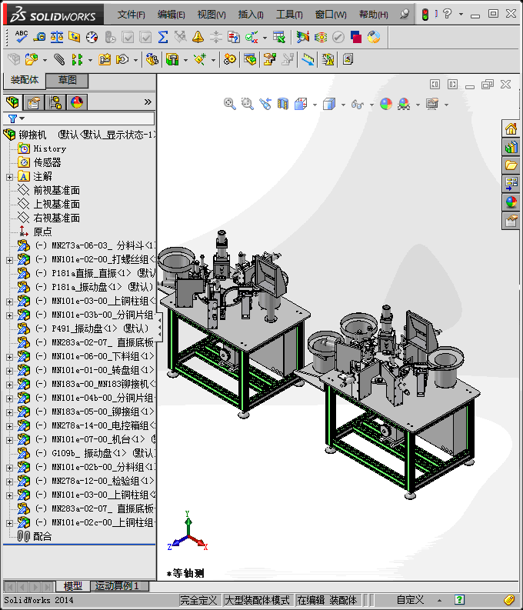Open hide/show items dropdown arrow

point(371,105)
